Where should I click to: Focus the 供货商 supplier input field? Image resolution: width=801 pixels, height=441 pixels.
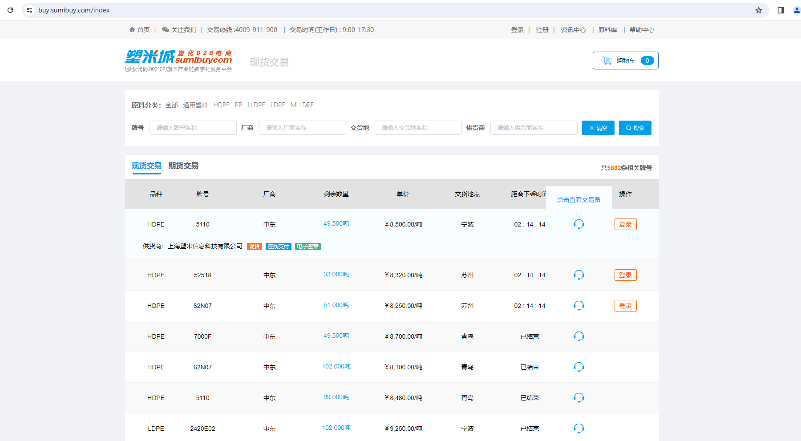pyautogui.click(x=534, y=128)
